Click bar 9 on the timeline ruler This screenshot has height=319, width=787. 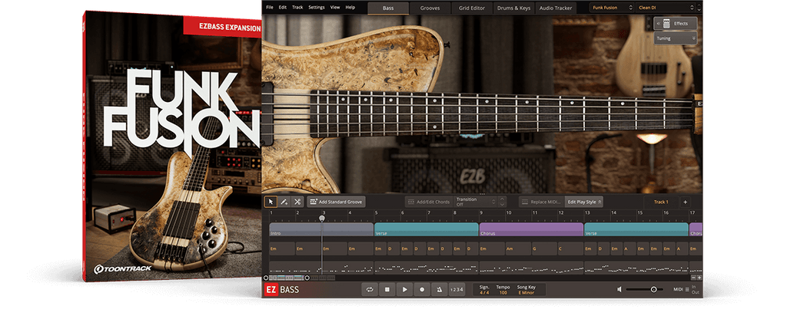click(481, 213)
